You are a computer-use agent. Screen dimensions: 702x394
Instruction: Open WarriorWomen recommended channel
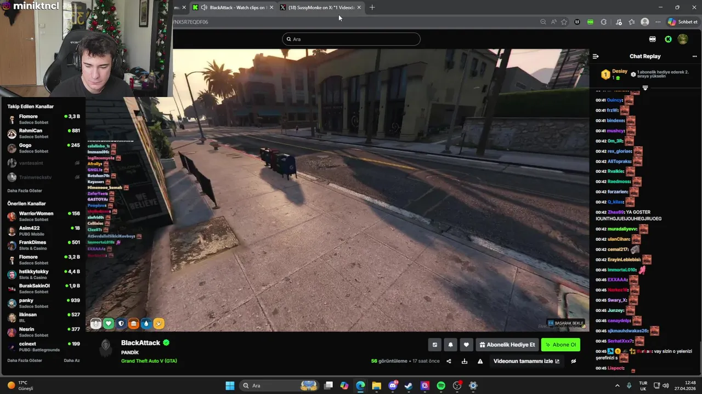[x=43, y=216]
